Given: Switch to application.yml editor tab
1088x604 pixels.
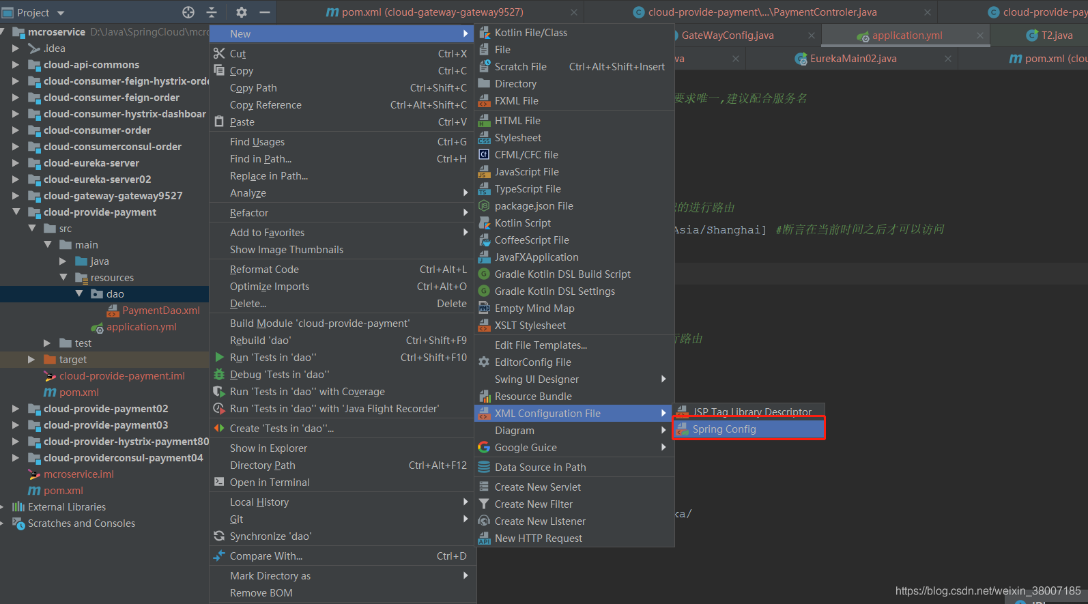Looking at the screenshot, I should [906, 35].
